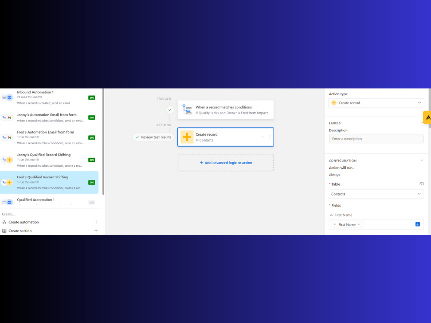
Task: Click Add advanced logic or action
Action: pos(225,162)
